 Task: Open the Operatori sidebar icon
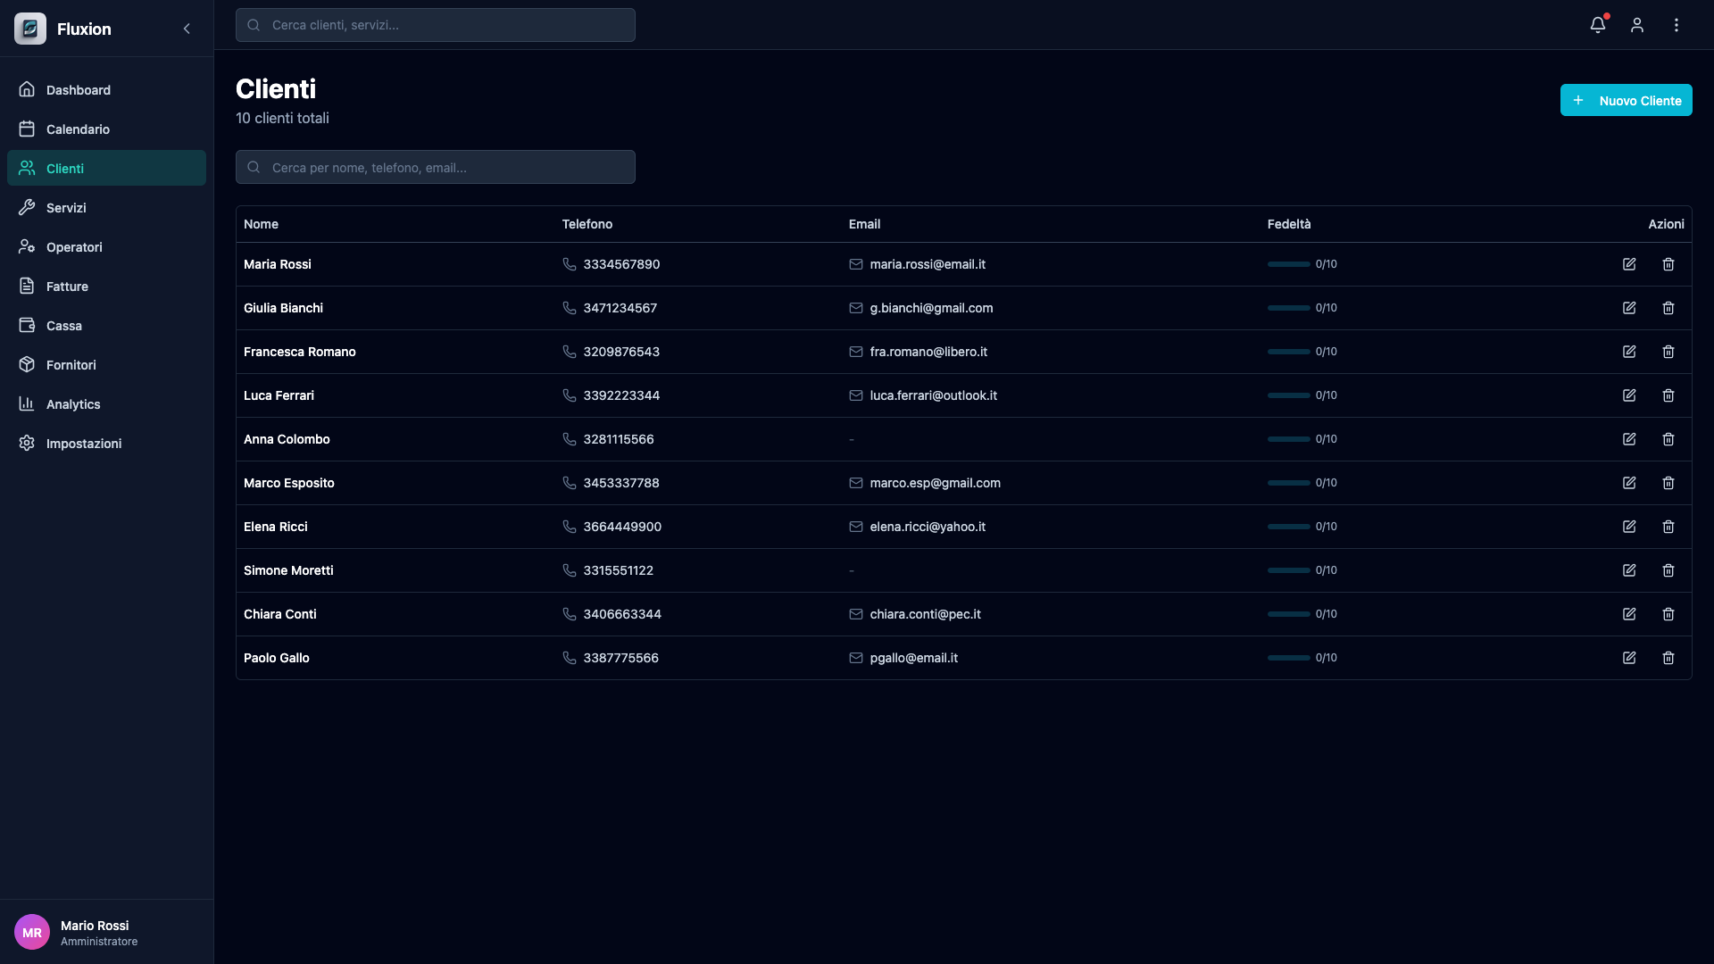coord(27,246)
